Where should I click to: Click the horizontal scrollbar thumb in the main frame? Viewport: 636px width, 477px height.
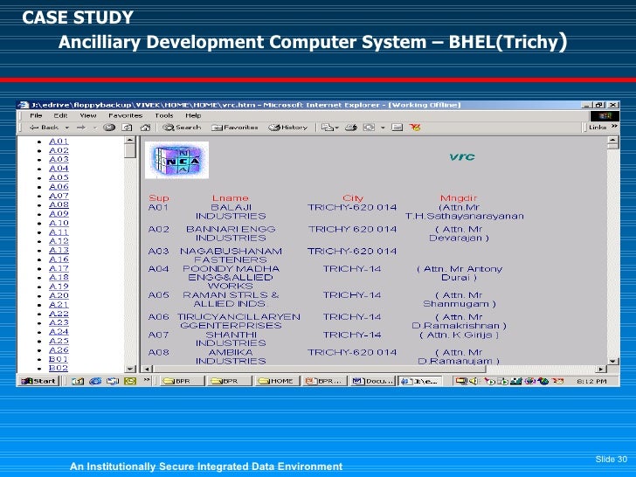pos(319,369)
